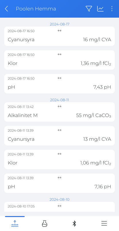Open the filter funnel icon
The width and height of the screenshot is (119, 231).
(89, 9)
